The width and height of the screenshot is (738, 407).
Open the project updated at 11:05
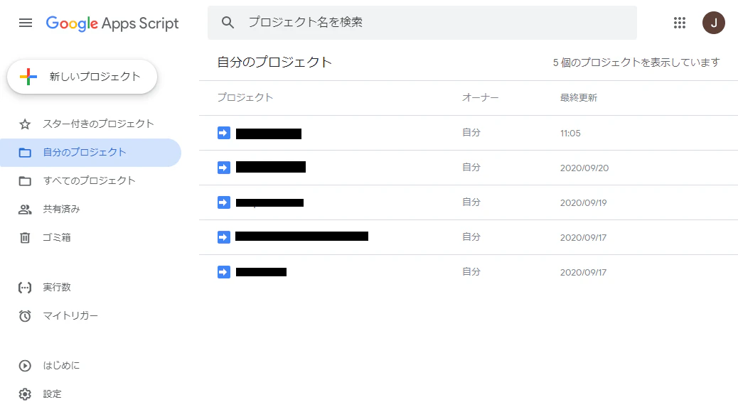pos(469,133)
